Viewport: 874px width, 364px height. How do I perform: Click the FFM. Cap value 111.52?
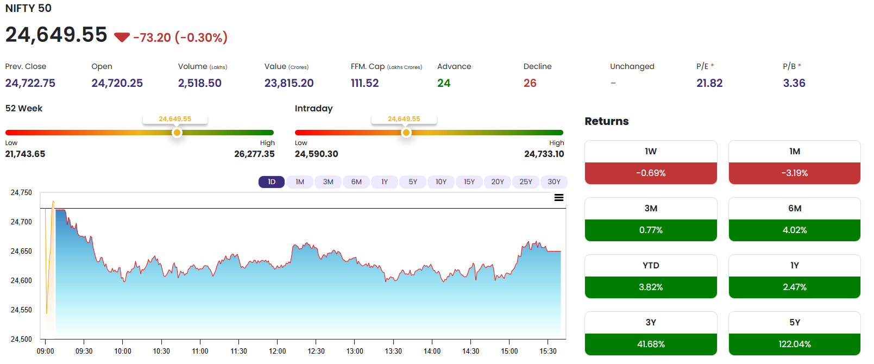[365, 83]
